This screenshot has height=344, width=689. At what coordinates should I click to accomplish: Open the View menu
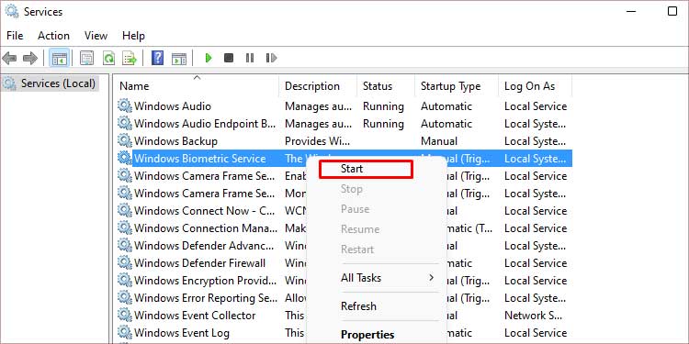tap(96, 36)
